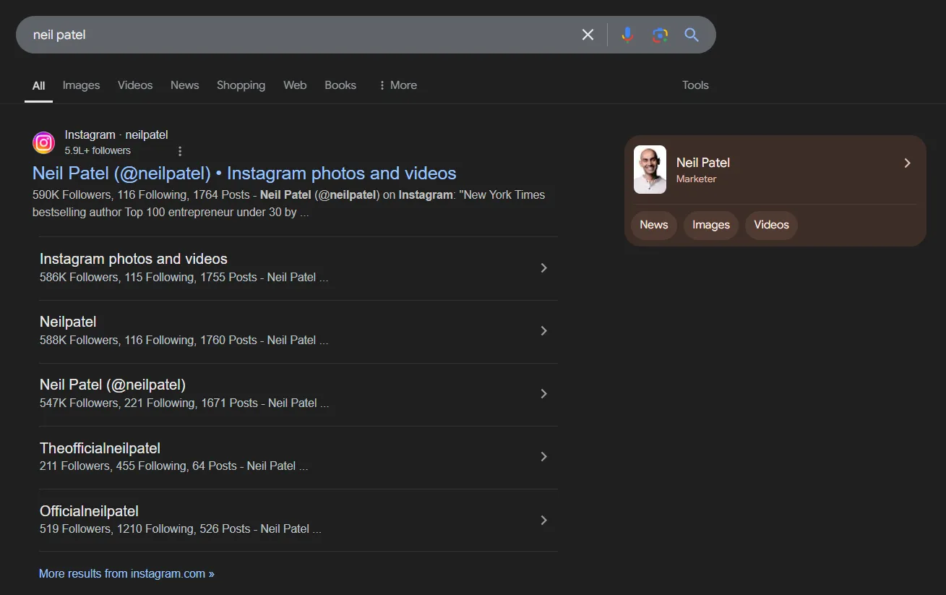Open Google Lens image search
This screenshot has width=946, height=595.
pyautogui.click(x=659, y=34)
